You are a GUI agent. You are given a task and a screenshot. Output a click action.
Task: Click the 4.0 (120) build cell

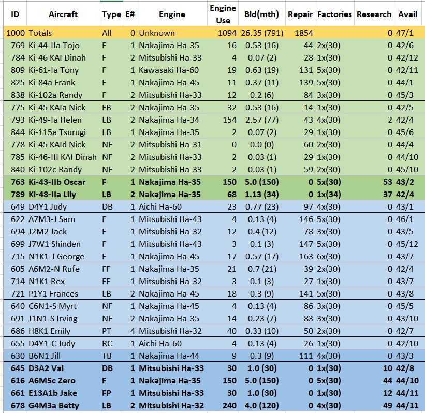(x=261, y=406)
